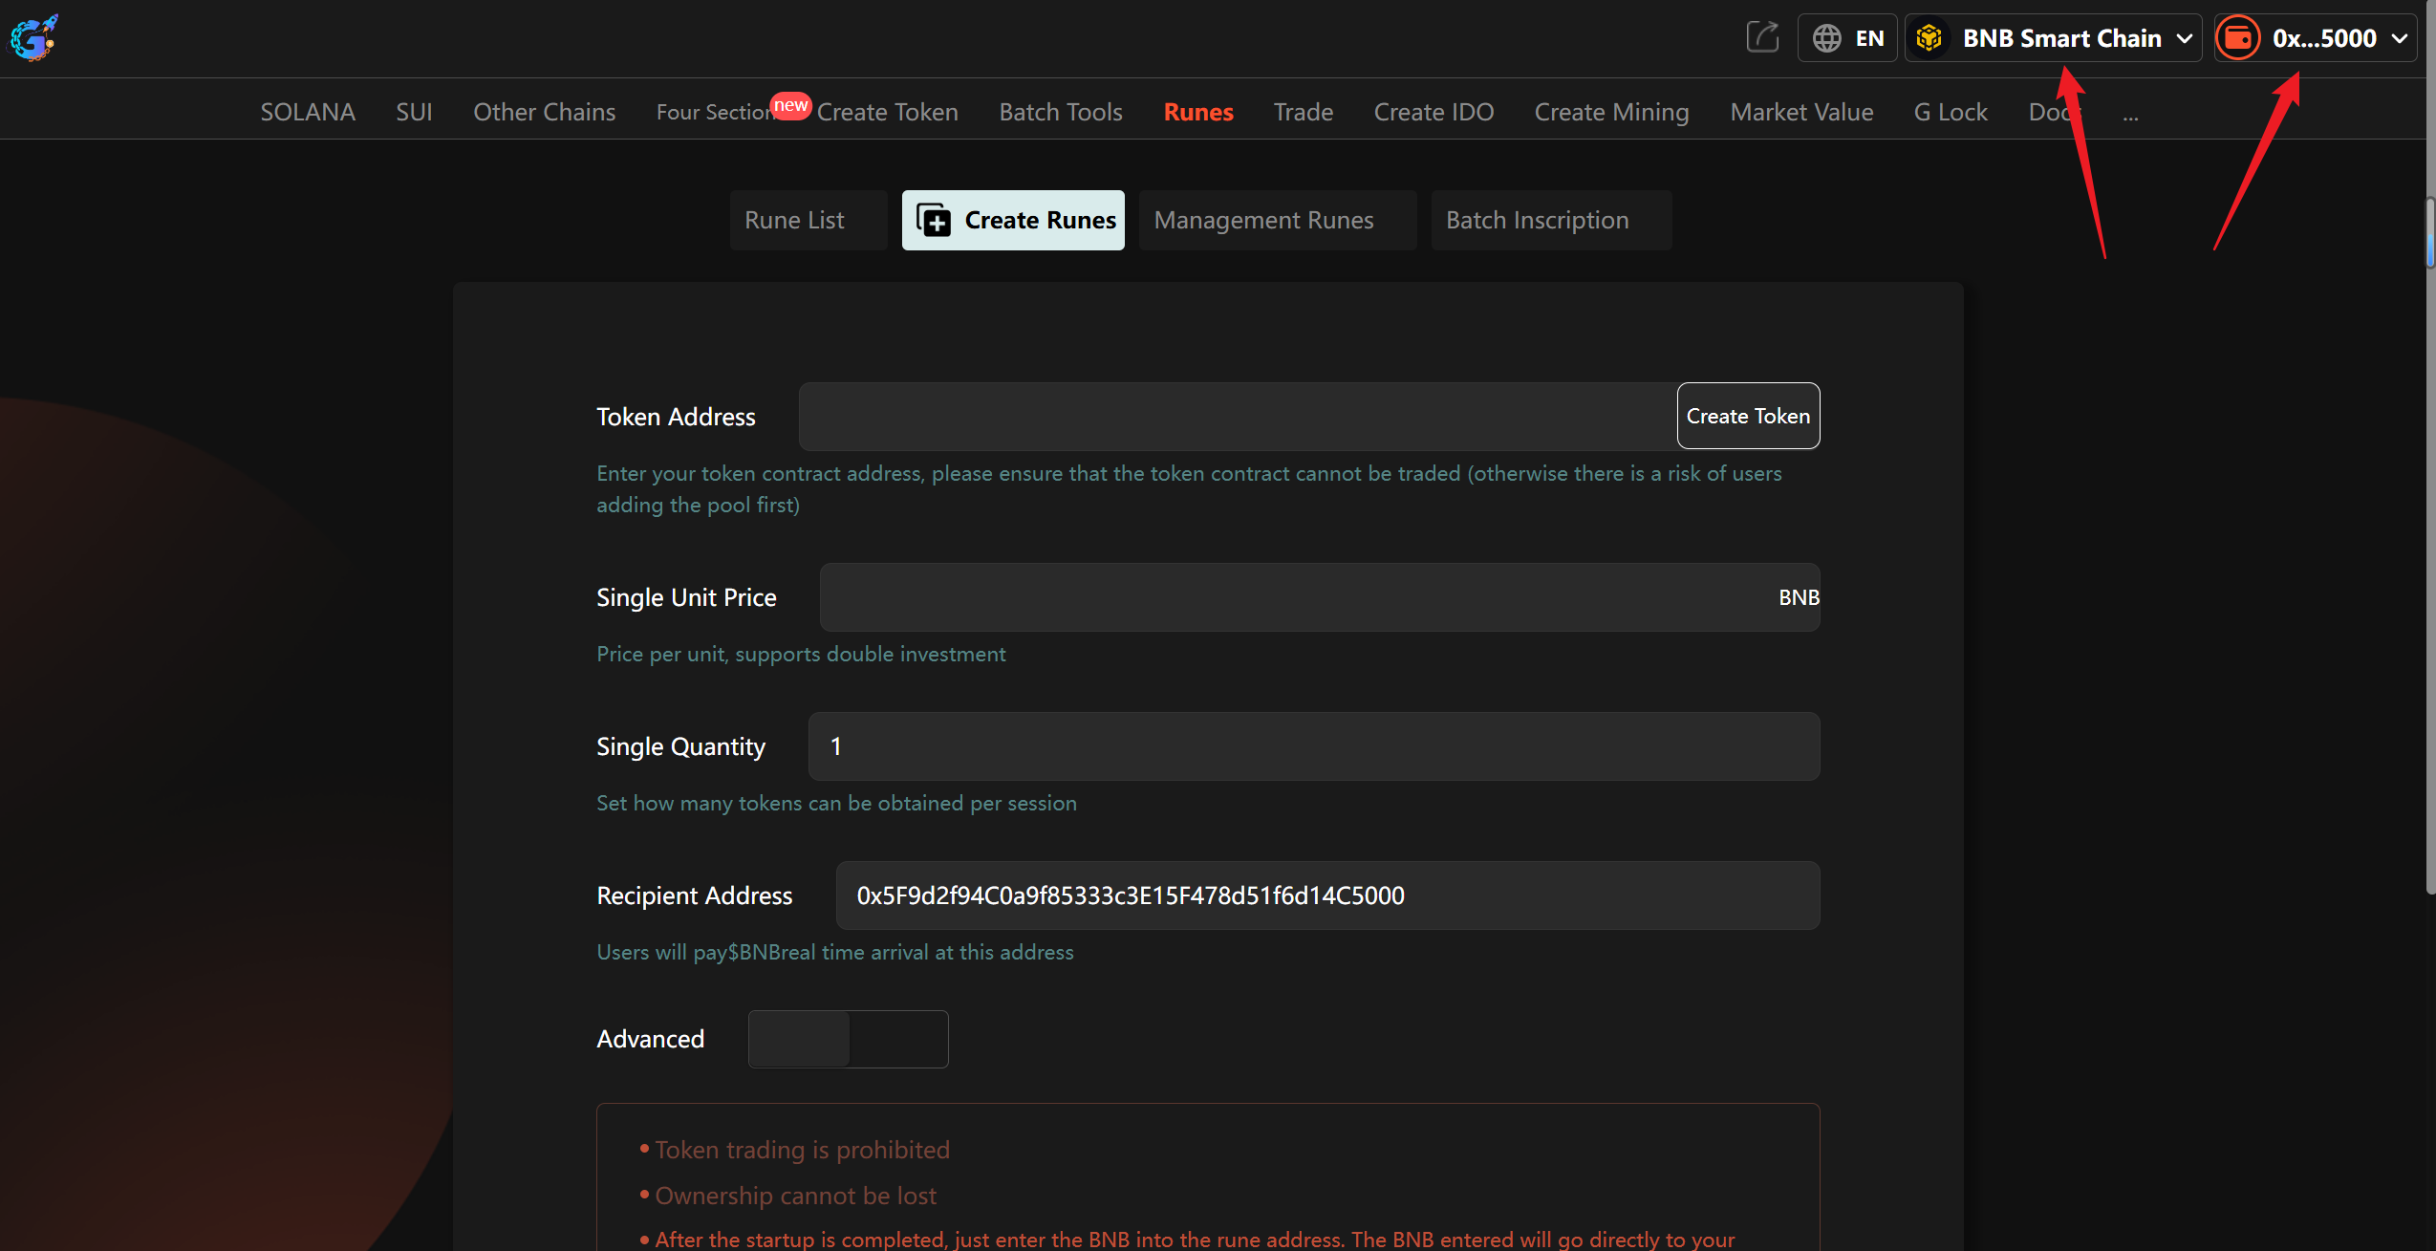Click the share icon in header
Image resolution: width=2436 pixels, height=1251 pixels.
[x=1761, y=37]
